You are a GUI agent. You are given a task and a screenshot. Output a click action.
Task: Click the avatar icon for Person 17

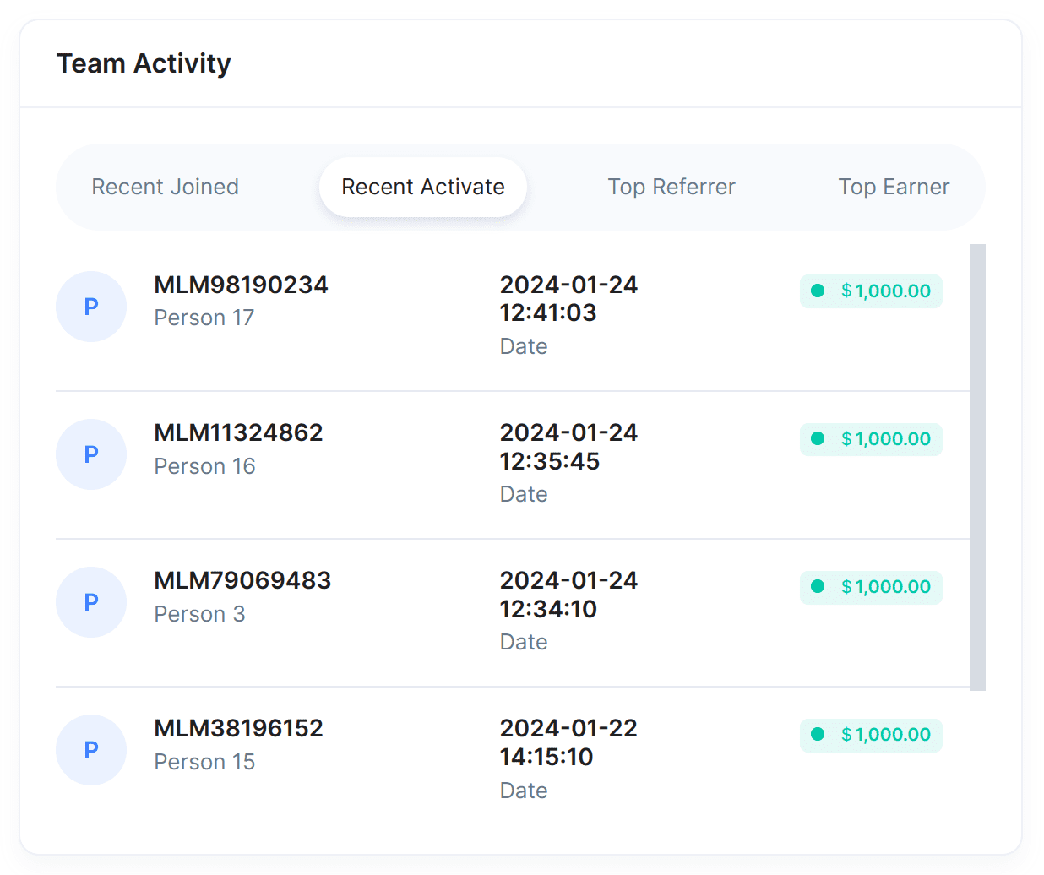point(91,307)
